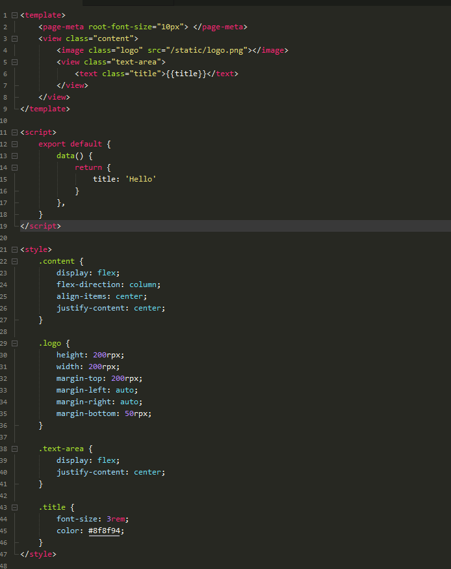Click the class="logo" attribute
This screenshot has width=451, height=569.
tap(116, 50)
